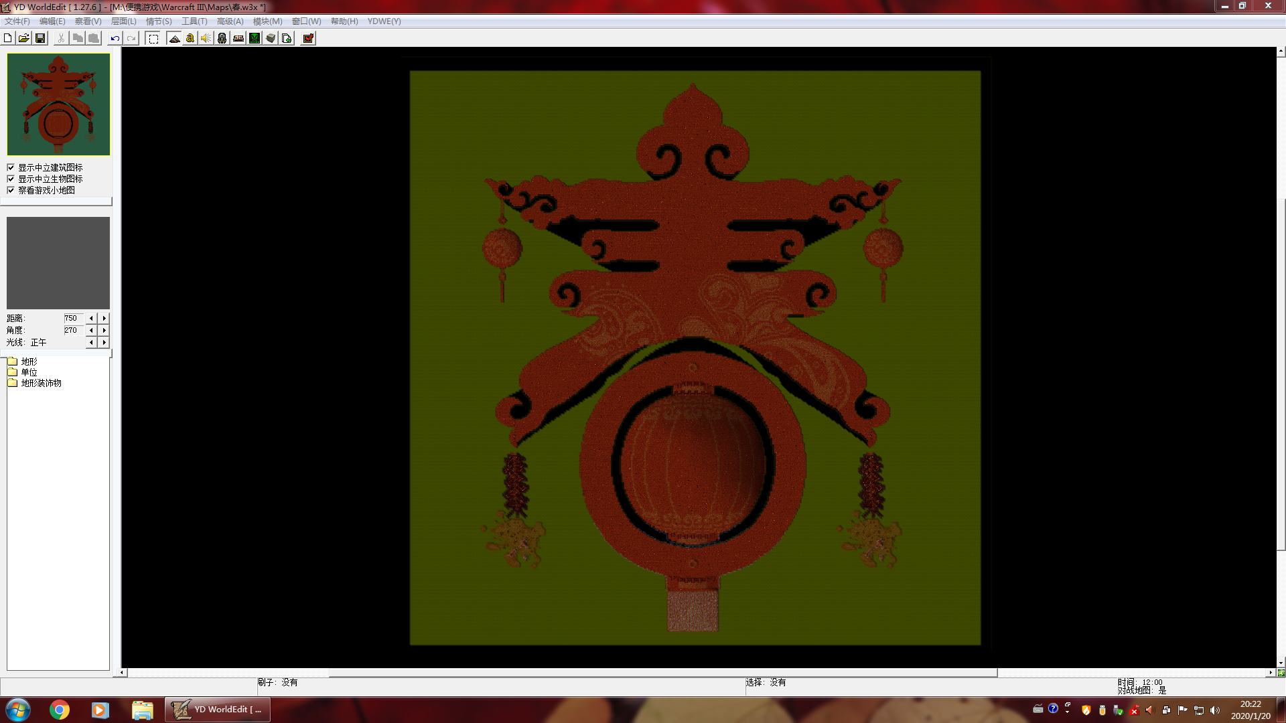This screenshot has height=723, width=1286.
Task: Click the 距离 input field showing 750
Action: click(x=74, y=319)
